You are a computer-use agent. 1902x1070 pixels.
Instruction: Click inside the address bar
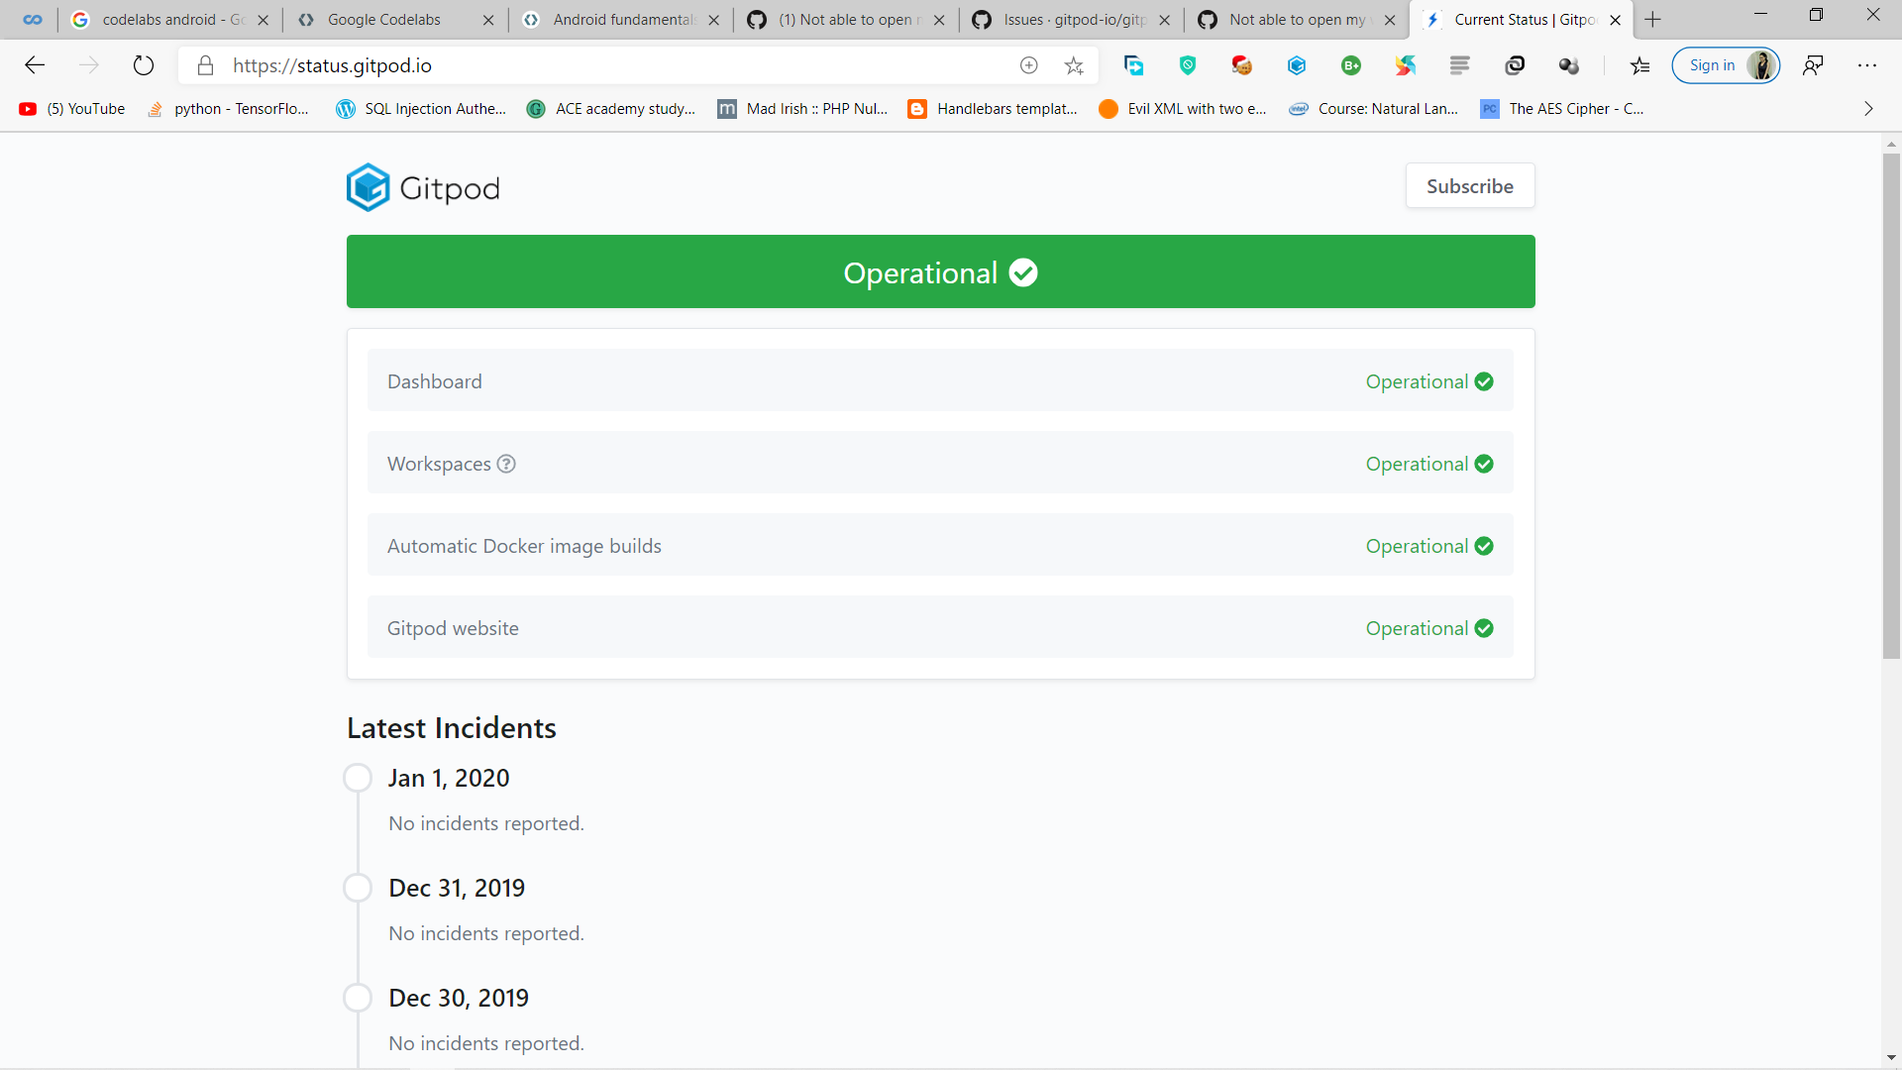594,65
